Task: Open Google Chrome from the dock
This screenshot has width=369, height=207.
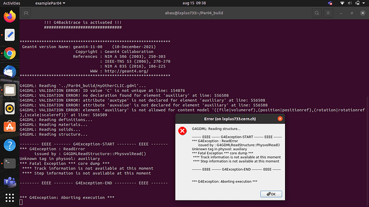Action: [x=10, y=53]
